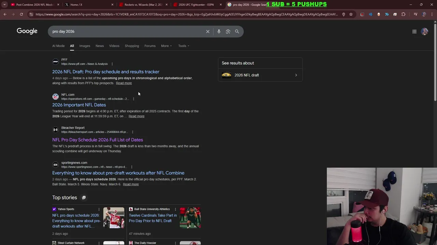Click the address bar URL
Screen dimensions: 437x245
pyautogui.click(x=186, y=14)
